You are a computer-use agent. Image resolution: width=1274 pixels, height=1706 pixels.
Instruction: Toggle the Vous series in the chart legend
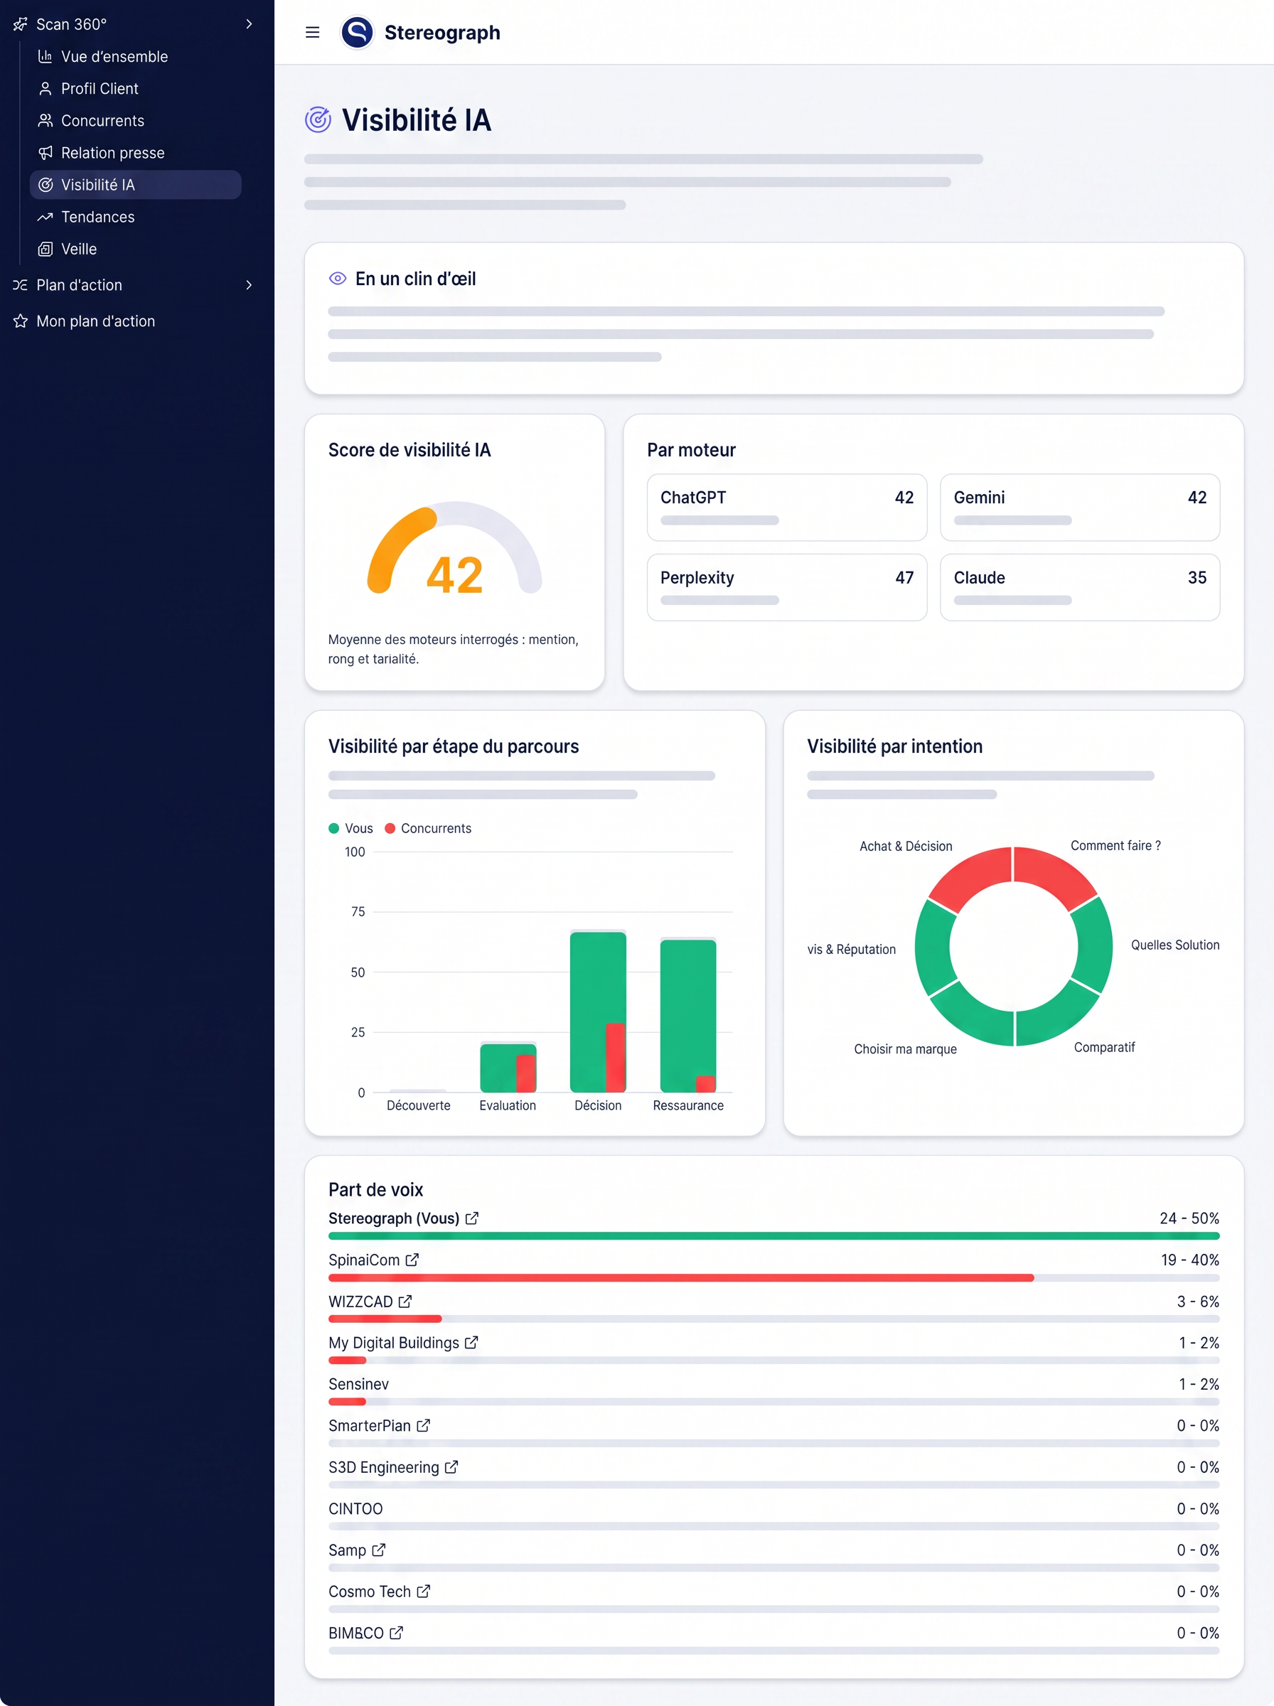[x=351, y=828]
